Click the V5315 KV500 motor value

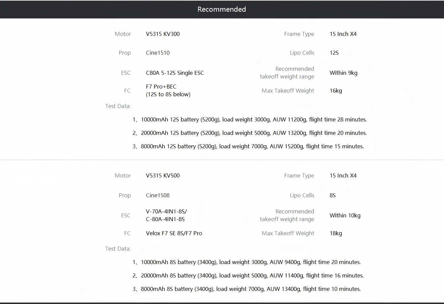tap(163, 175)
